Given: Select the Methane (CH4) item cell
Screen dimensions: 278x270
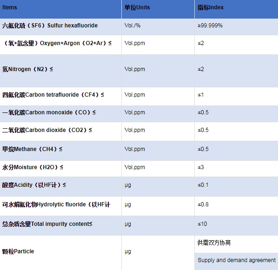Looking at the screenshot, I should [60, 151].
